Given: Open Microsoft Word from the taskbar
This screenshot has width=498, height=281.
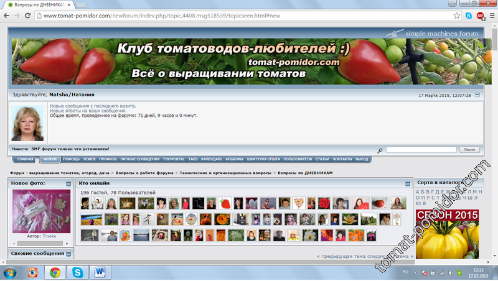Looking at the screenshot, I should (100, 272).
